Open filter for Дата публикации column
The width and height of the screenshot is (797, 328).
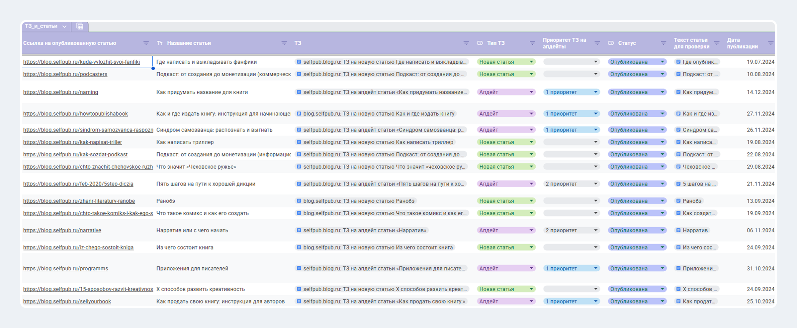point(771,43)
